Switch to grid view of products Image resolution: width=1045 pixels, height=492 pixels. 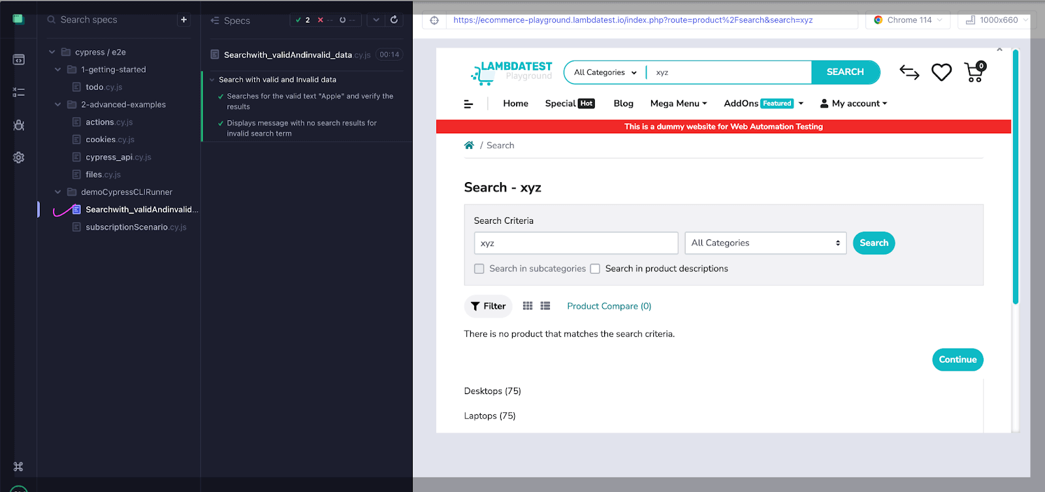click(x=528, y=306)
